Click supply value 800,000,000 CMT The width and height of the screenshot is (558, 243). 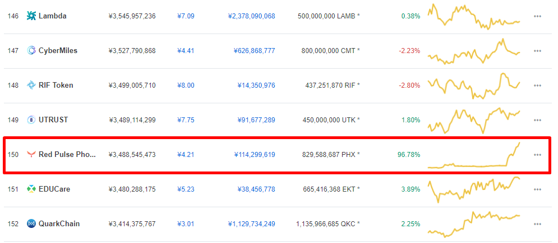tap(328, 51)
